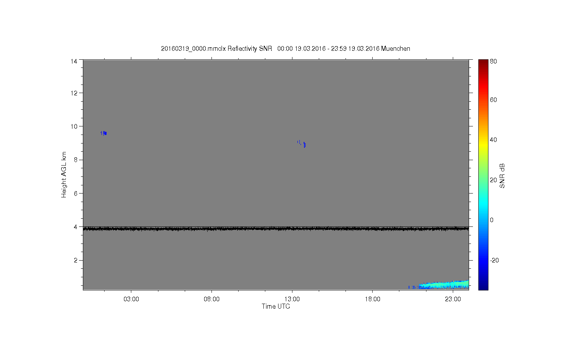Click the 13:00 time tick label
Viewport: 581px width, 349px height.
(292, 299)
